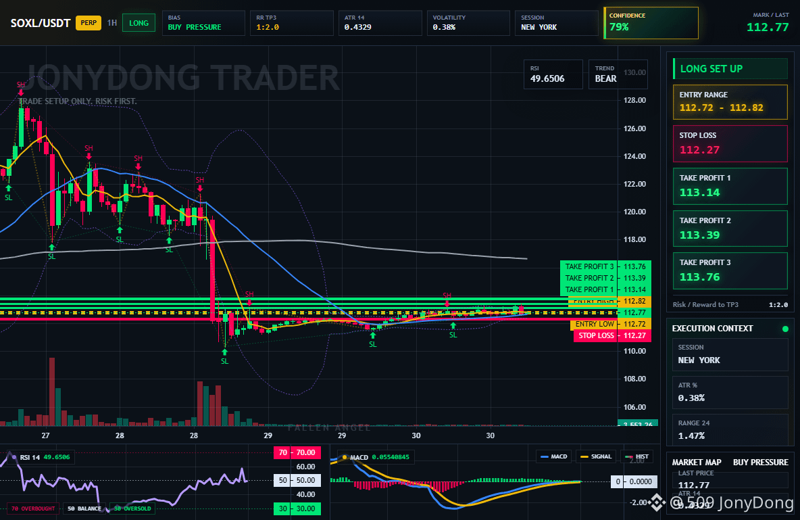Select the LONG SET UP panel header

[x=730, y=69]
